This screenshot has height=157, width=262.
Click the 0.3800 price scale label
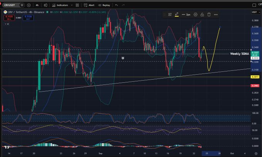point(255,20)
